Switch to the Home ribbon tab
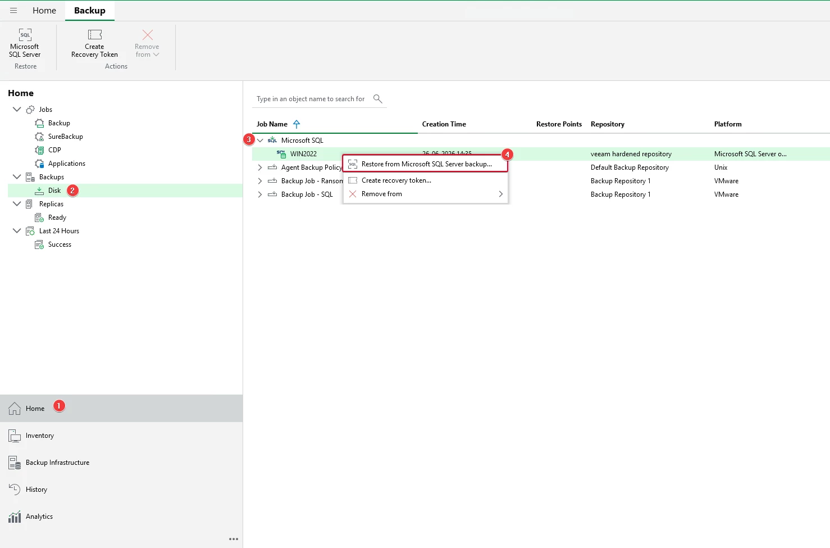Image resolution: width=830 pixels, height=548 pixels. (x=44, y=11)
